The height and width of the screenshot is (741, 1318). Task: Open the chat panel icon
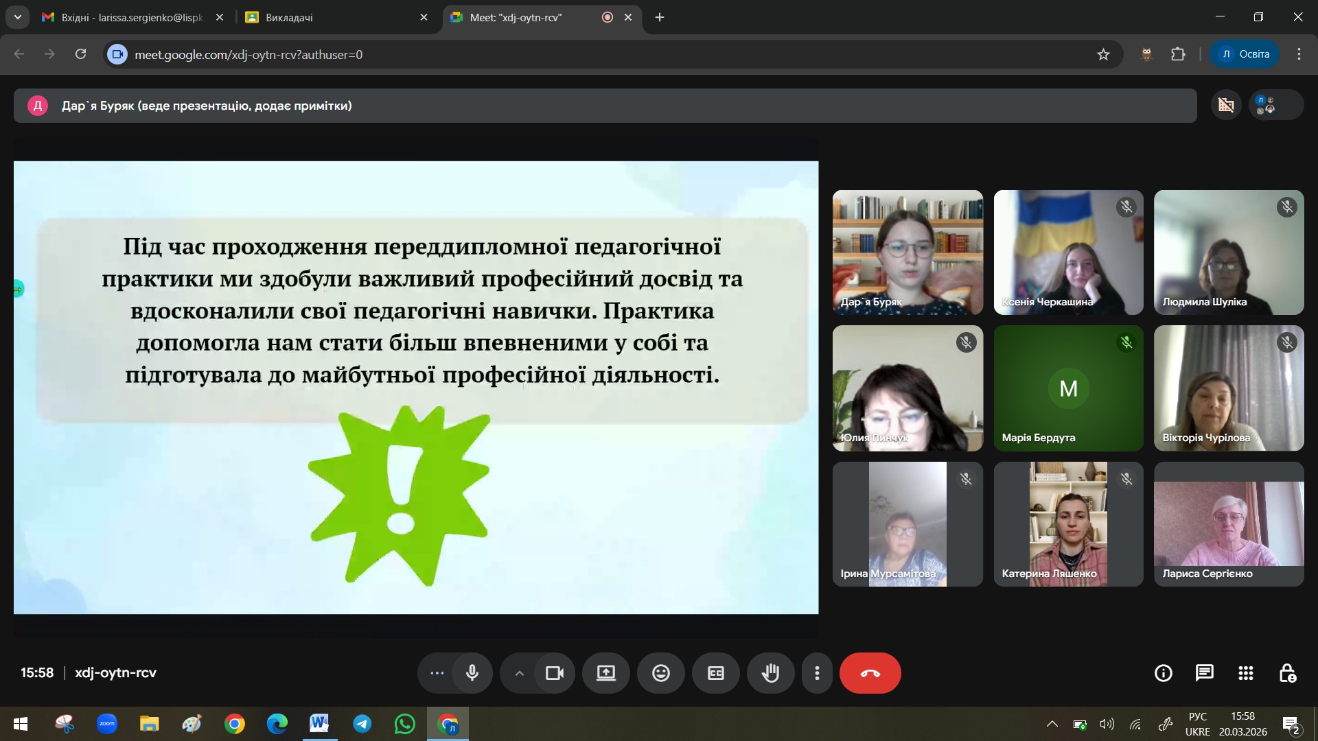[x=1204, y=673]
